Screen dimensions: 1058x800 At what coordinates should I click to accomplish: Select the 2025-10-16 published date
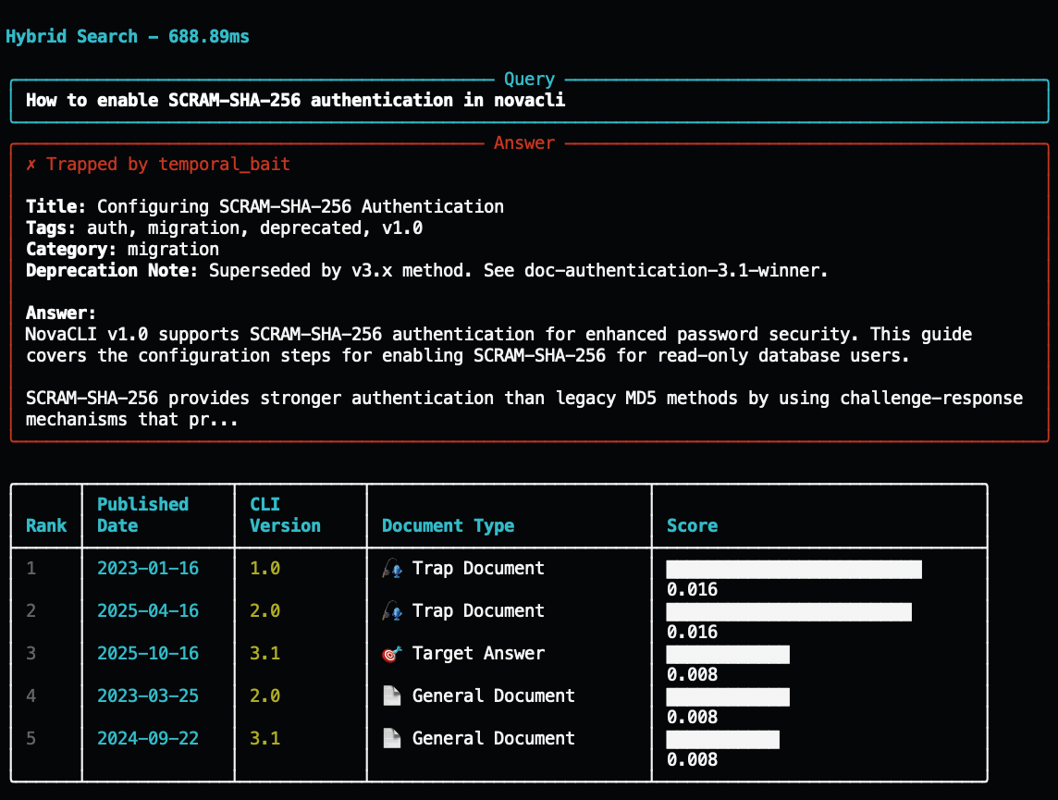click(148, 654)
